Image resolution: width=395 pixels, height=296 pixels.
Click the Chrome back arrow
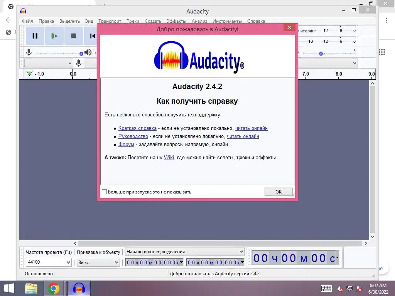click(x=8, y=20)
